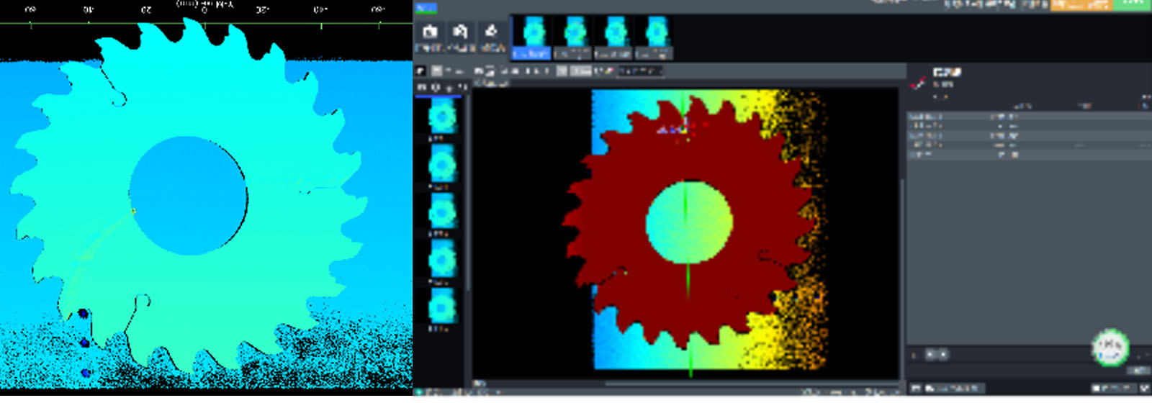
Task: Select the third thumbnail in the left sidebar list
Action: pos(441,212)
